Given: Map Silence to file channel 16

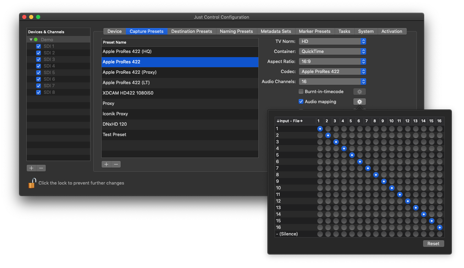Looking at the screenshot, I should pyautogui.click(x=439, y=234).
